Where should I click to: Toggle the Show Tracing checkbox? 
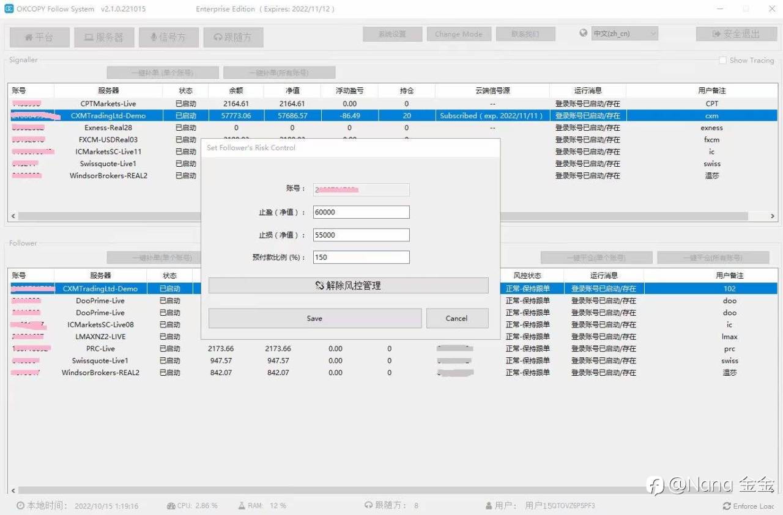coord(723,60)
